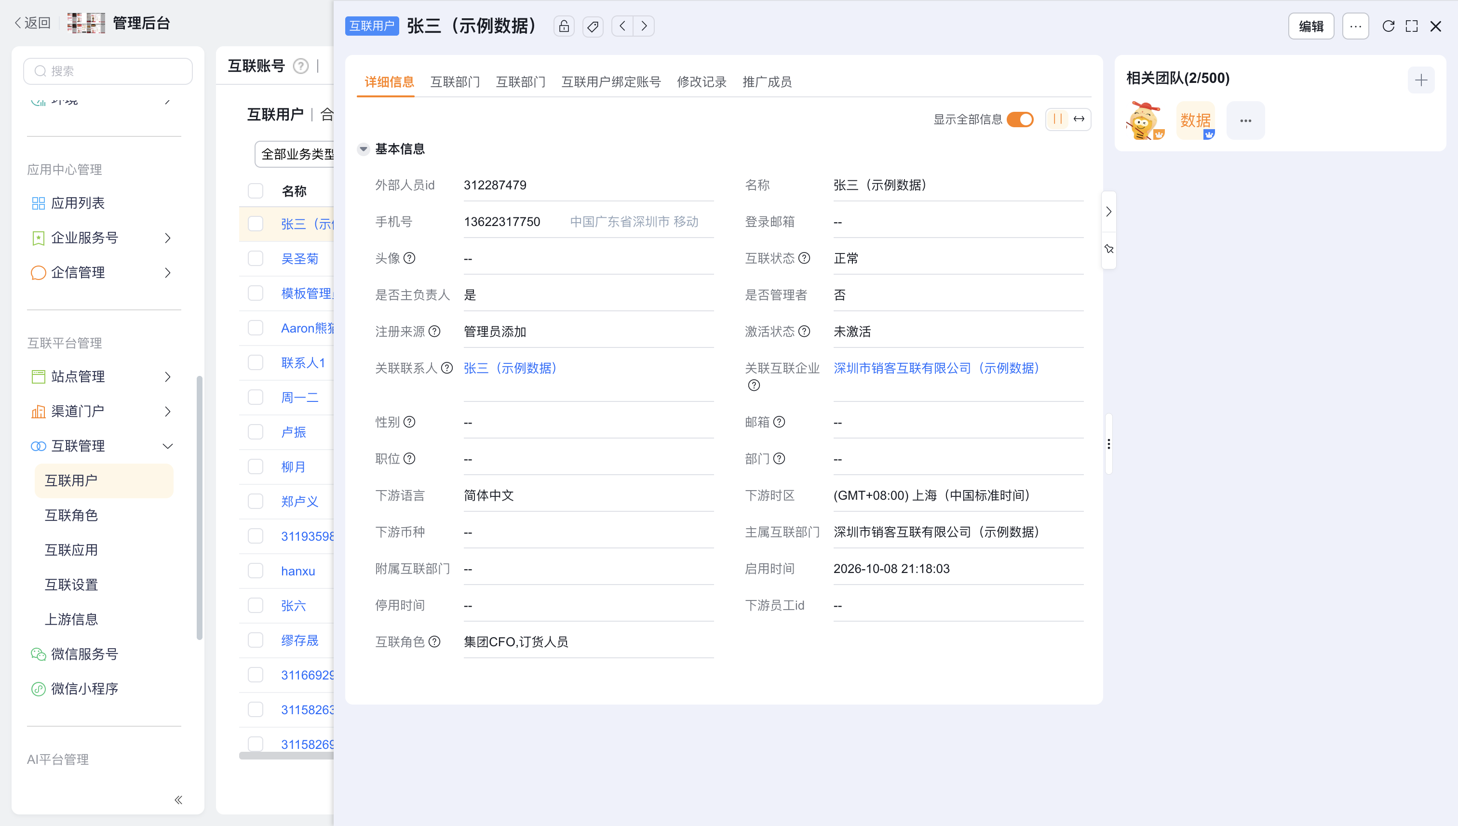Open the cartoon avatar team member
Viewport: 1458px width, 826px height.
click(1145, 120)
